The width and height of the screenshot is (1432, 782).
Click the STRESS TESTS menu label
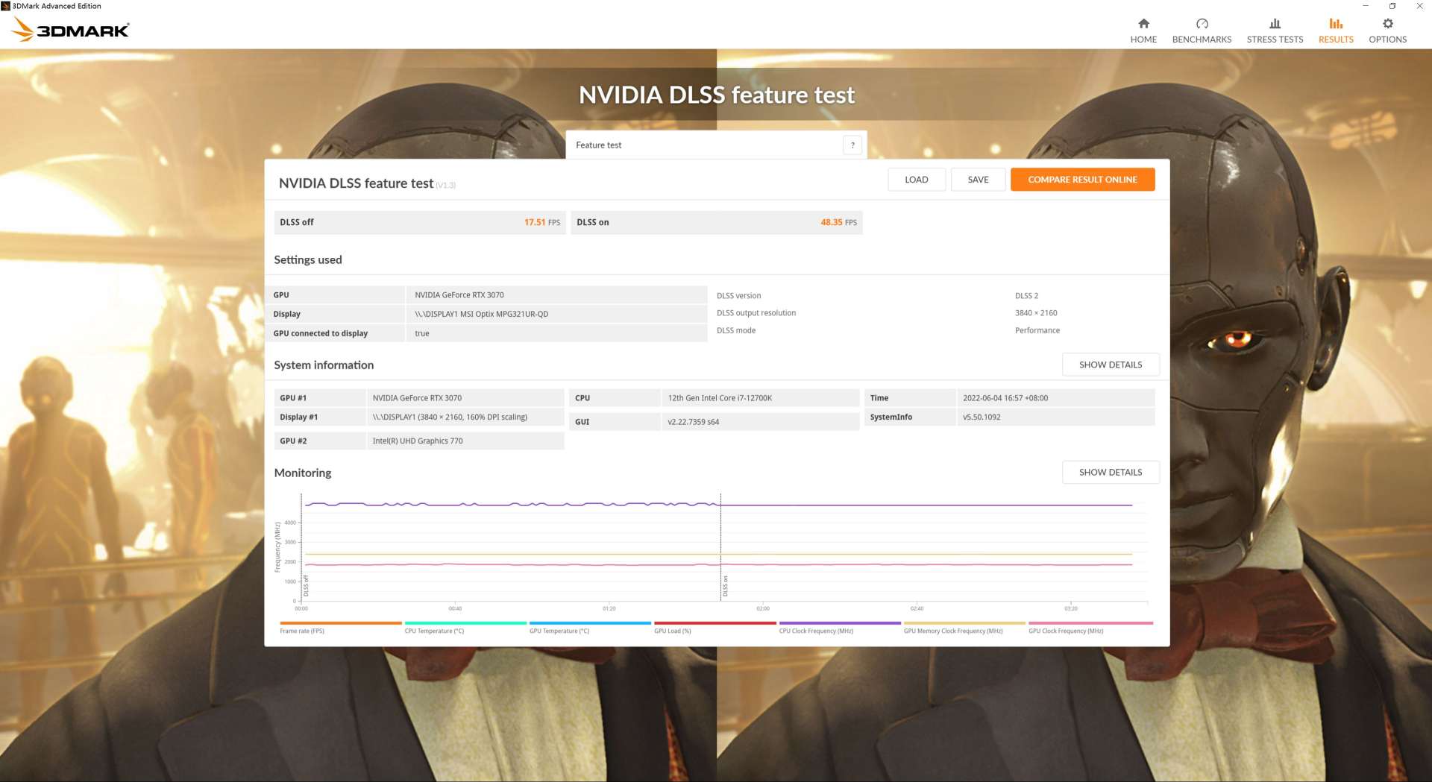(1275, 40)
